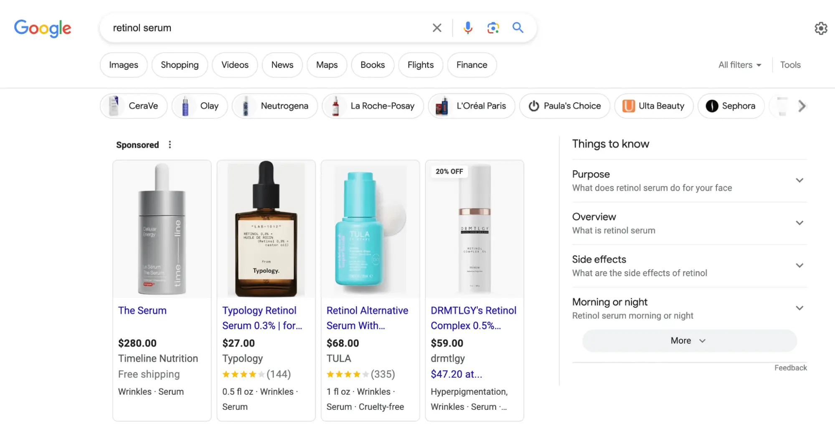Switch to the Images tab
The image size is (835, 429).
124,65
